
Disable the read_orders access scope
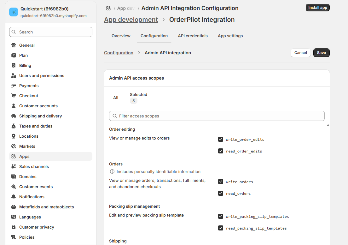(x=221, y=193)
